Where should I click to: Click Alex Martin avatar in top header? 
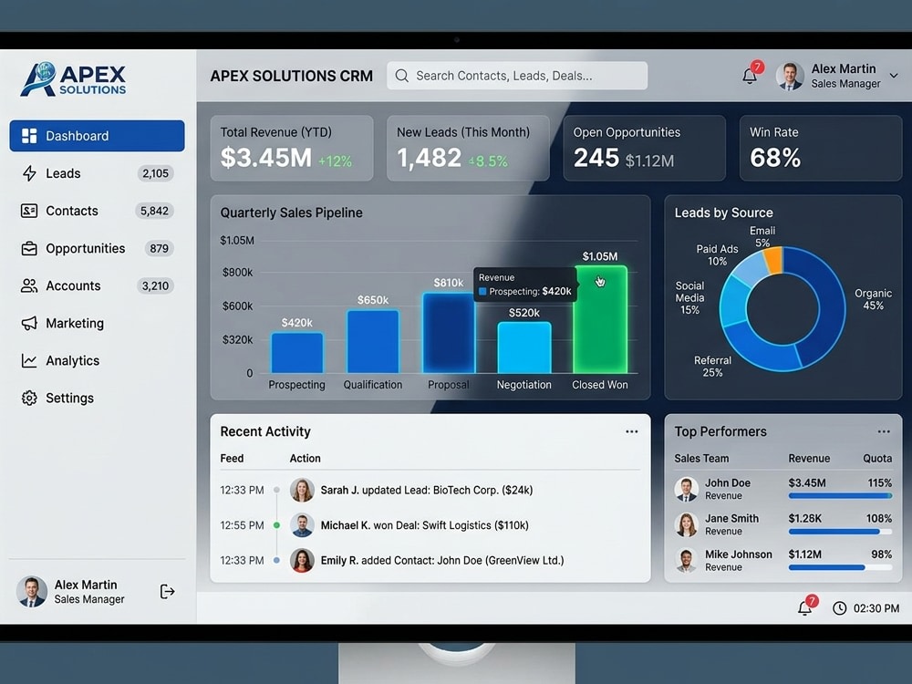point(790,77)
